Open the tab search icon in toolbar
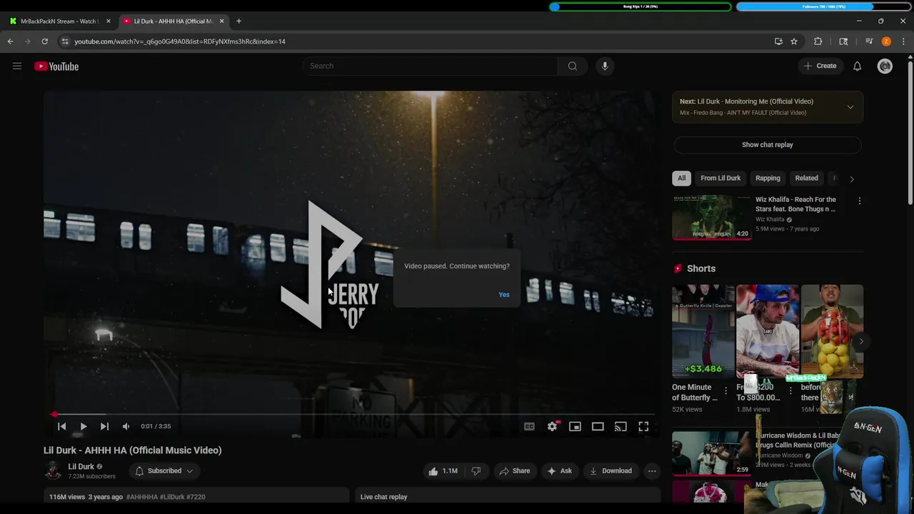The image size is (914, 514). pyautogui.click(x=843, y=41)
